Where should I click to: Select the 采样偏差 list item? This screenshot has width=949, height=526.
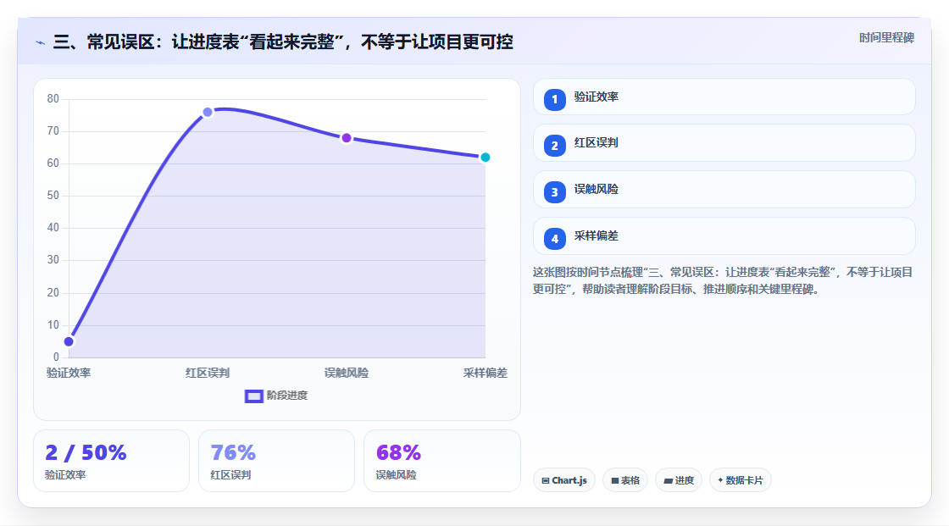coord(724,236)
